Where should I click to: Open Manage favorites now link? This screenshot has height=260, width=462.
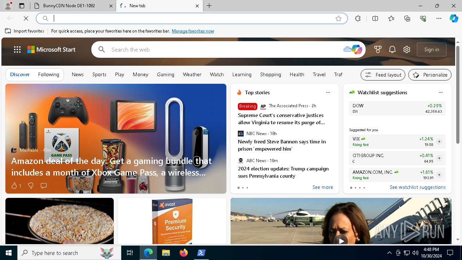[x=193, y=31]
